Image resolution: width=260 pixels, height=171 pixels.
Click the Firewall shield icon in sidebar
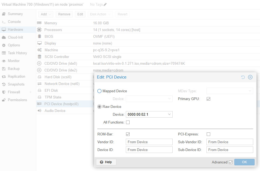click(x=4, y=92)
